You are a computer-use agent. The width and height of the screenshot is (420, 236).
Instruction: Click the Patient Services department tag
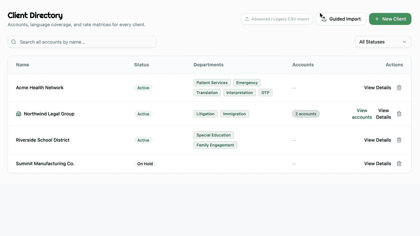(x=212, y=83)
